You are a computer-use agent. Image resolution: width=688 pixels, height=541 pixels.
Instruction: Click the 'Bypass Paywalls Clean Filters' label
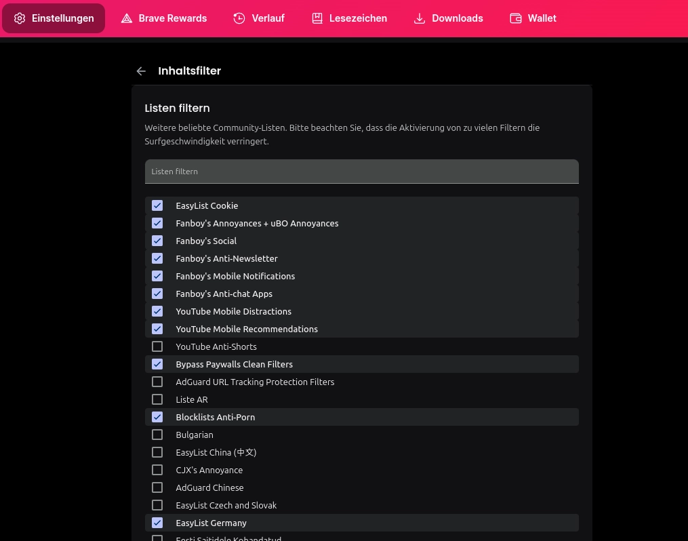pos(234,364)
